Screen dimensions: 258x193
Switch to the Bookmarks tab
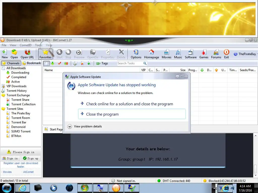(x=31, y=63)
